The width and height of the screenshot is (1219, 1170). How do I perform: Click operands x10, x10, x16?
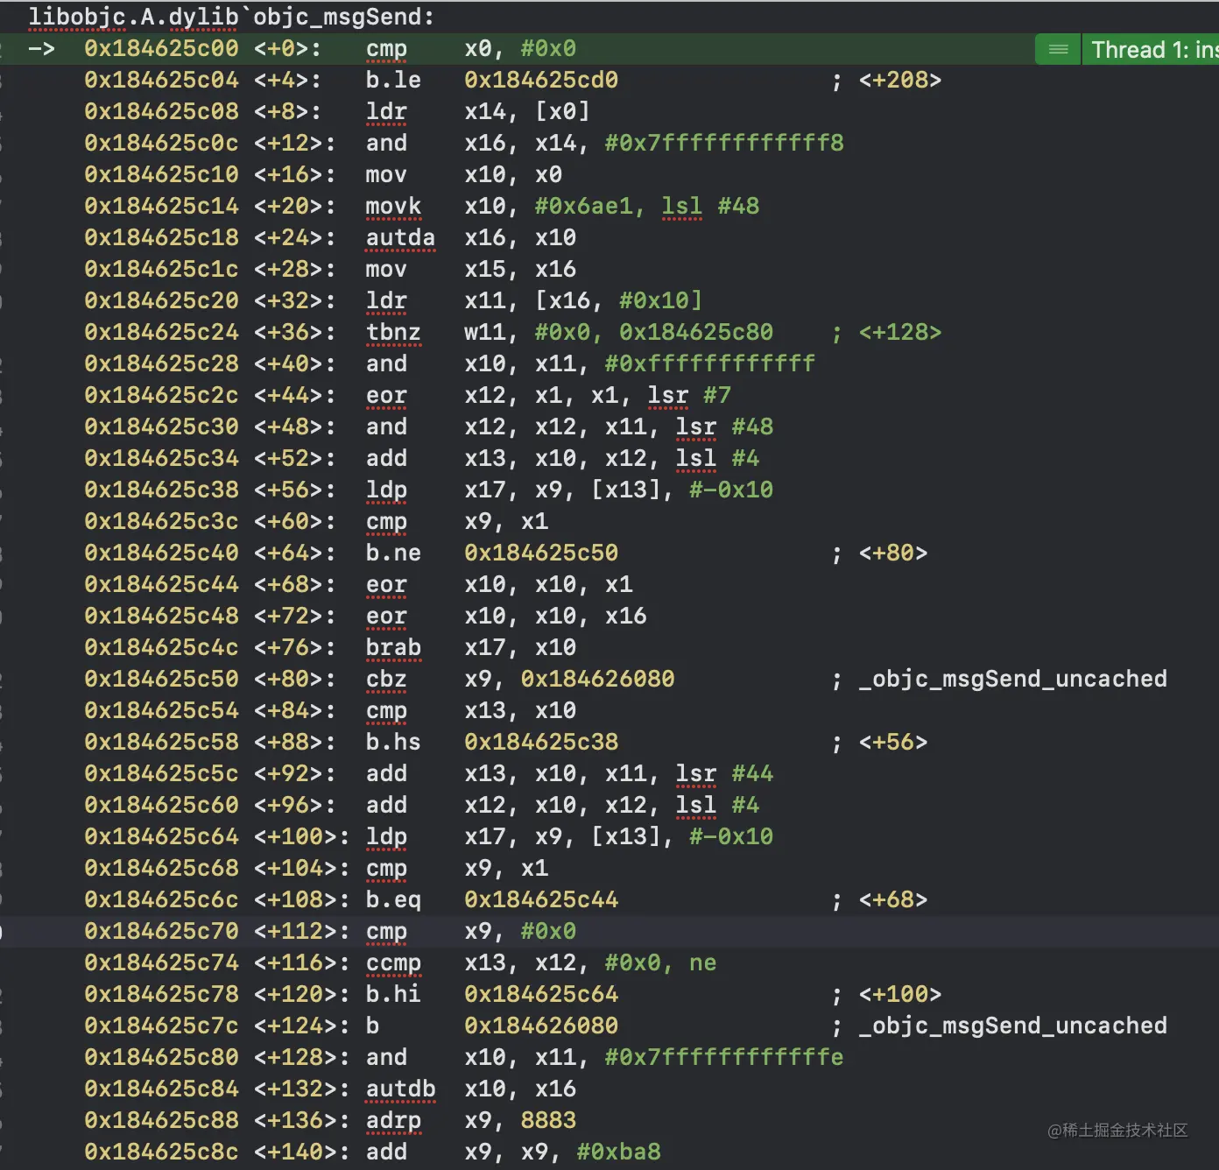555,617
